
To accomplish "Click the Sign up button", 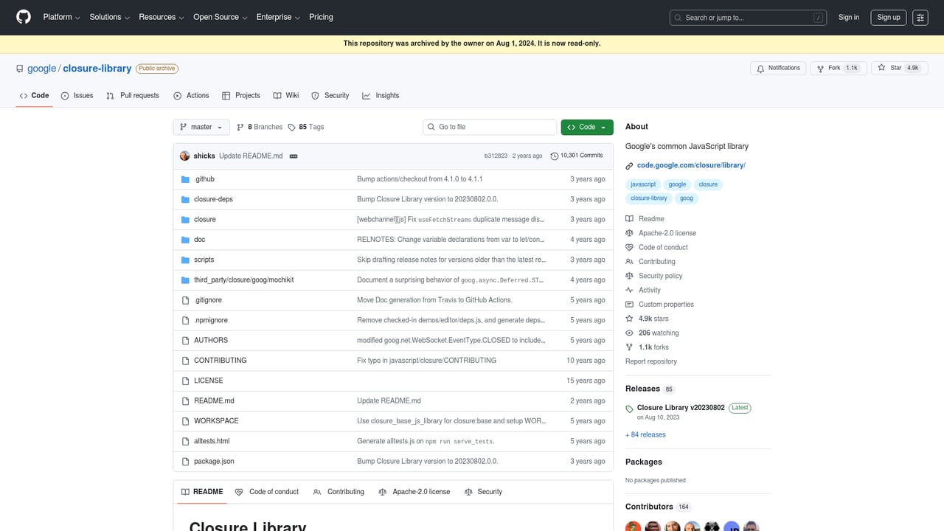I will [888, 17].
